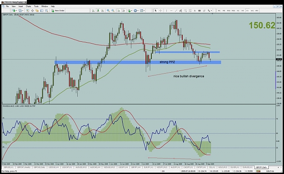This screenshot has height=174, width=284.
Task: Switch timeframe to H1
Action: click(x=238, y=11)
